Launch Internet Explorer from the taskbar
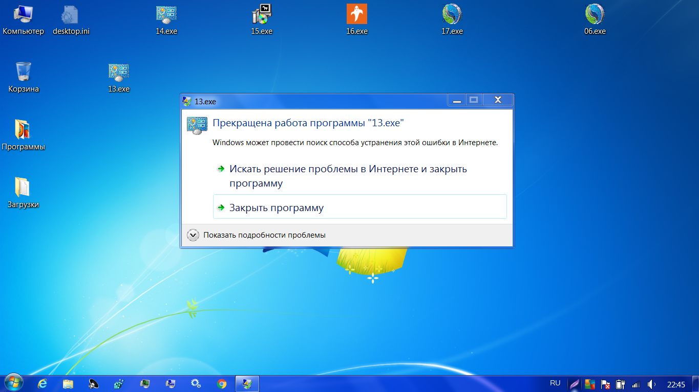The image size is (699, 392). 43,383
